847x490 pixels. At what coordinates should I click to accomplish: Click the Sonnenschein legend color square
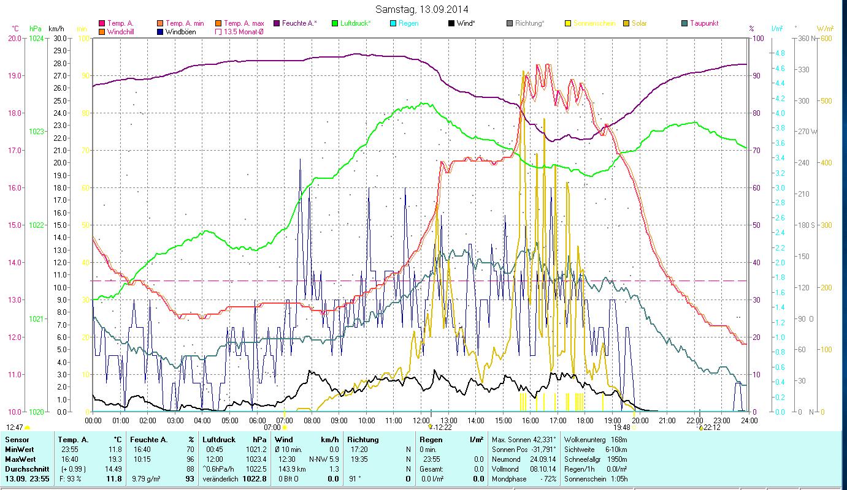coord(567,23)
